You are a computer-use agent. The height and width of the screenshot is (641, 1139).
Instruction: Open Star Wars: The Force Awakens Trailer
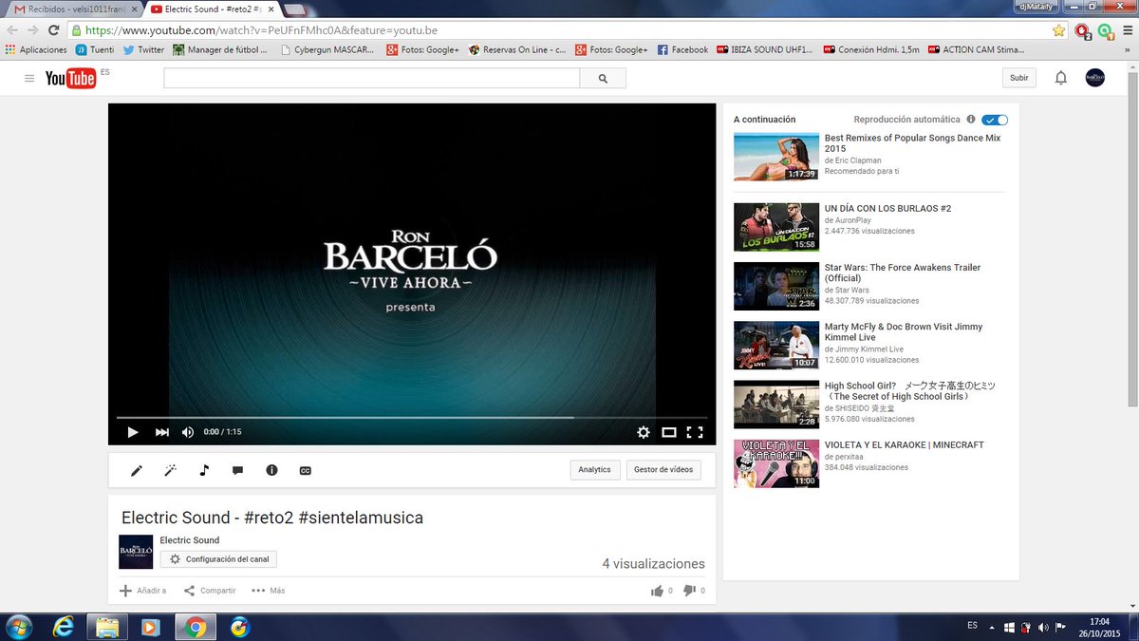pyautogui.click(x=903, y=273)
